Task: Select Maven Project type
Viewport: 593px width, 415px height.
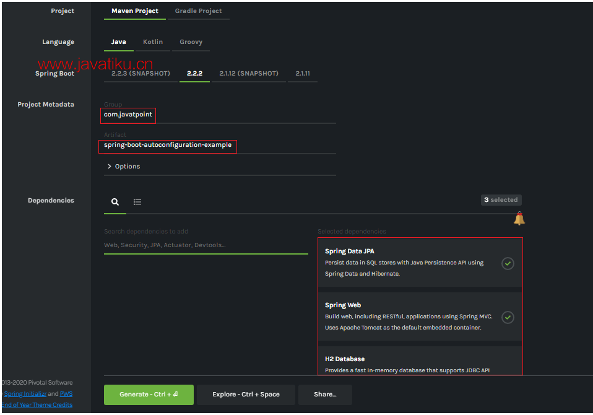Action: (x=135, y=11)
